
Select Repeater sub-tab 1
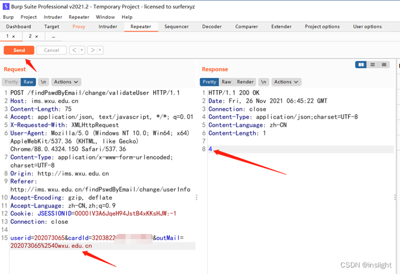(8, 36)
